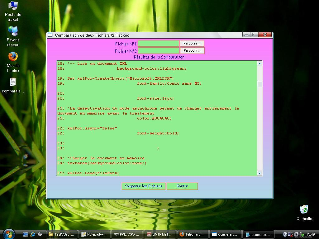Click Parcourir button for Fichier N°1
319x239 pixels.
[x=192, y=44]
